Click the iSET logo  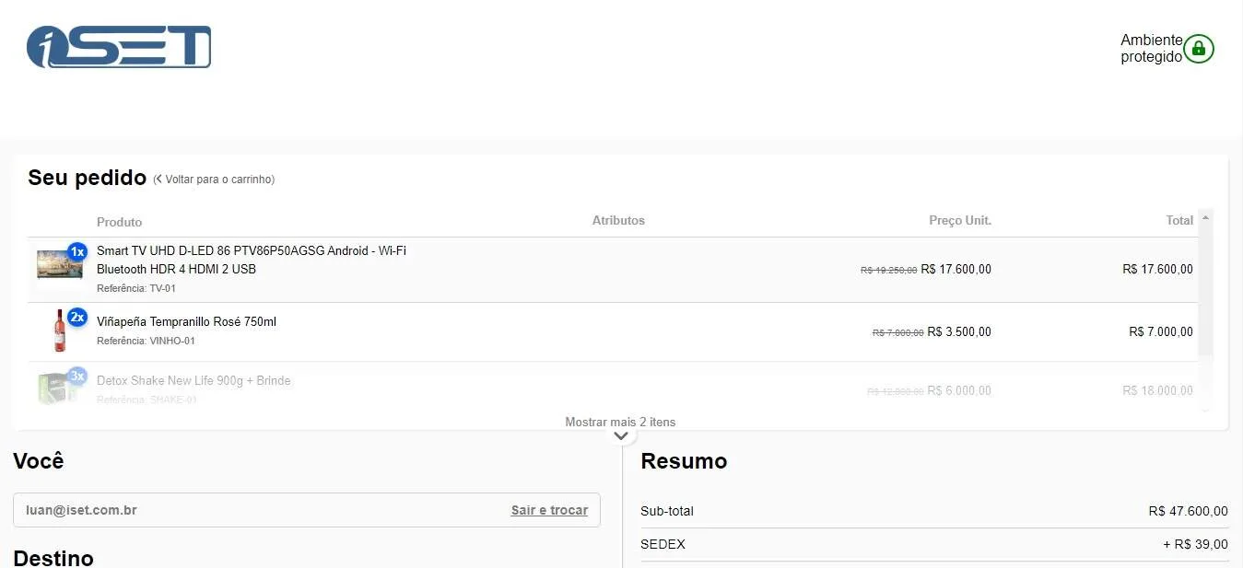[119, 47]
